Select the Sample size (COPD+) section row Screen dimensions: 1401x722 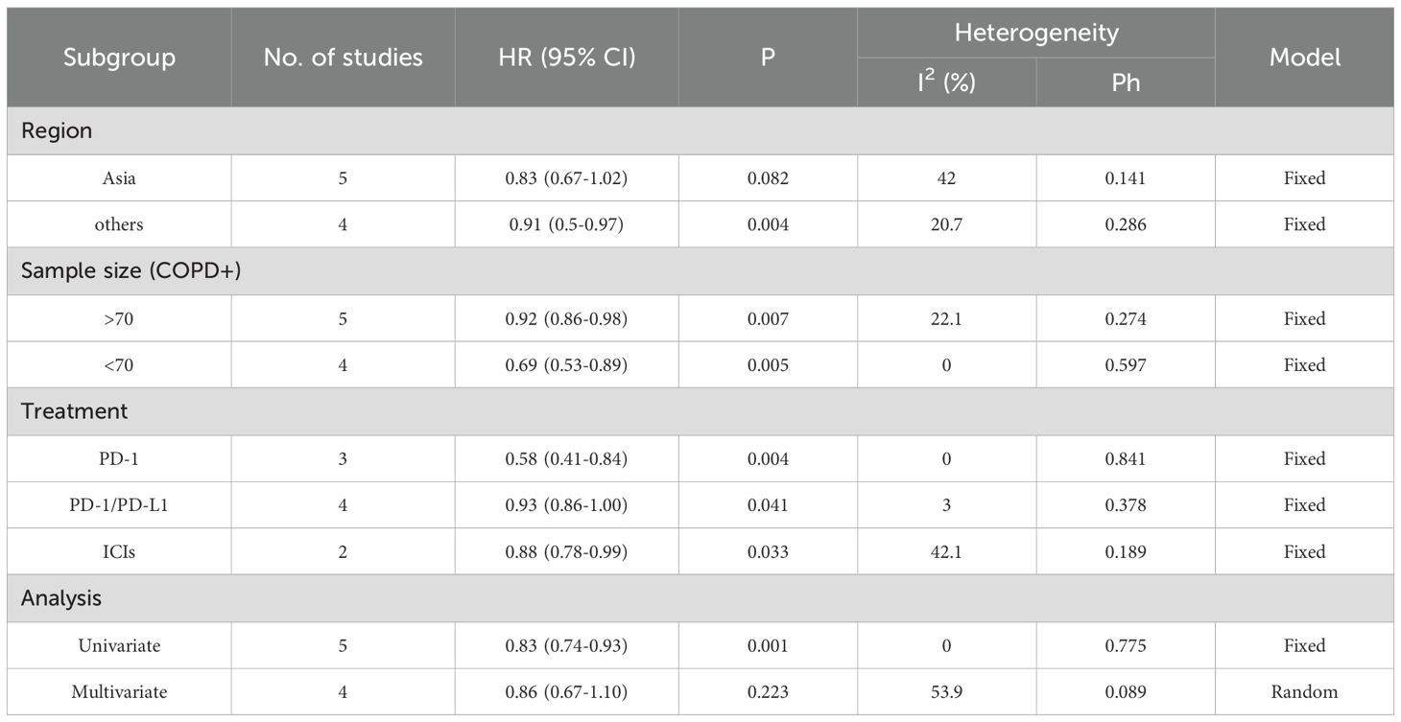tap(131, 271)
